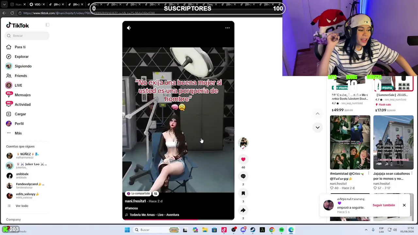Open the Siguiendo feed

(x=23, y=66)
